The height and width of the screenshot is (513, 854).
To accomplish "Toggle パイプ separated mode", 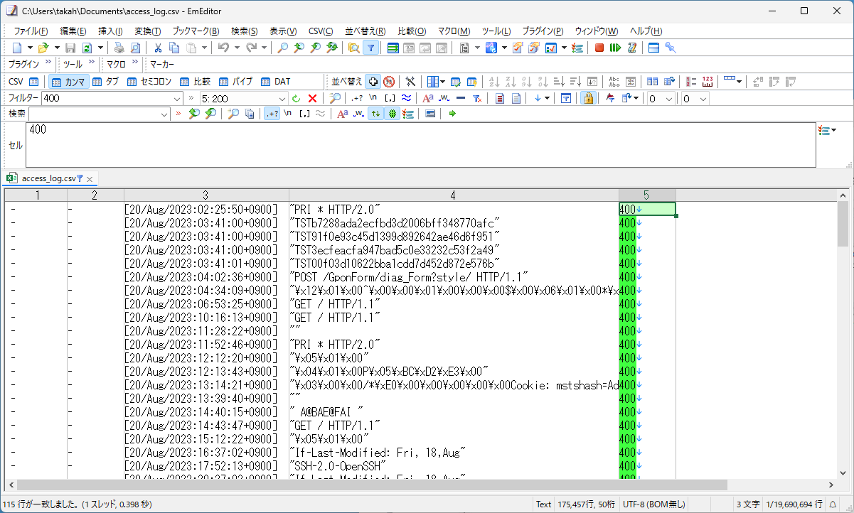I will tap(235, 81).
